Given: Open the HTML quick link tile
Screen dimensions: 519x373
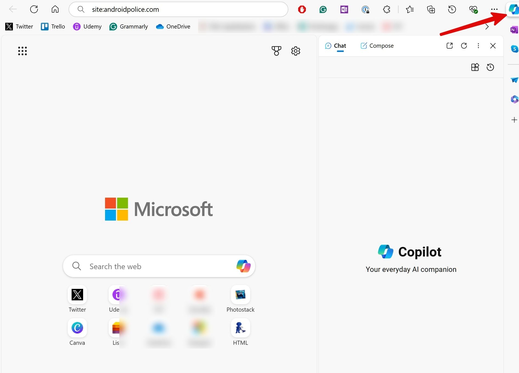Looking at the screenshot, I should [x=241, y=332].
